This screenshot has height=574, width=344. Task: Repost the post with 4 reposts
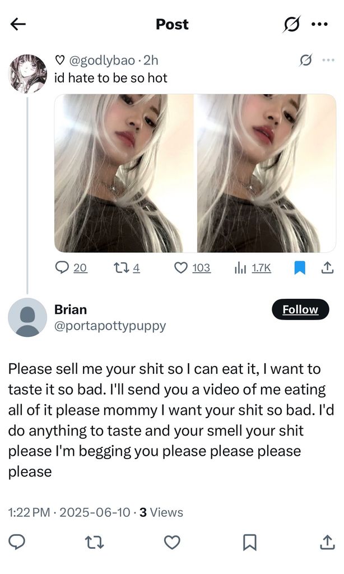click(120, 268)
